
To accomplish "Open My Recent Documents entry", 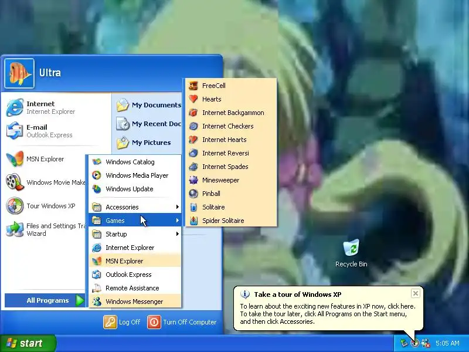I will (x=149, y=124).
